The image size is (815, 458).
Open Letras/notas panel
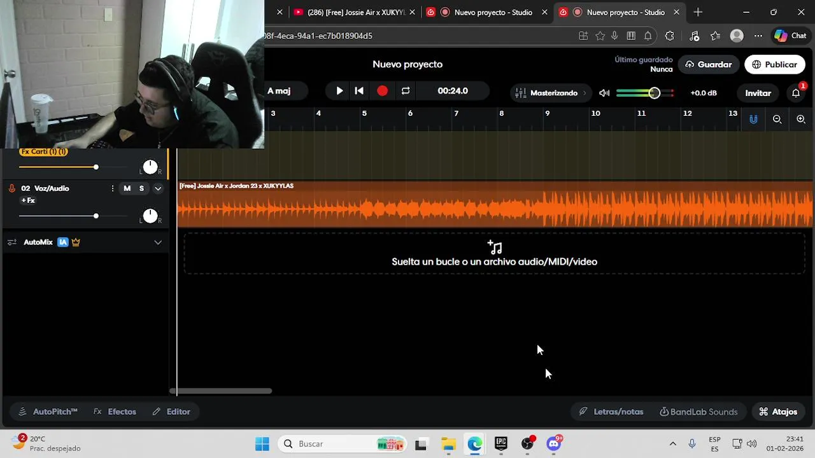click(611, 412)
